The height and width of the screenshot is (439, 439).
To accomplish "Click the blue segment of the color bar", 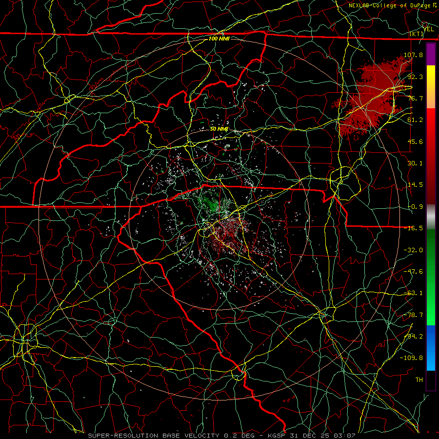I will pos(431,348).
